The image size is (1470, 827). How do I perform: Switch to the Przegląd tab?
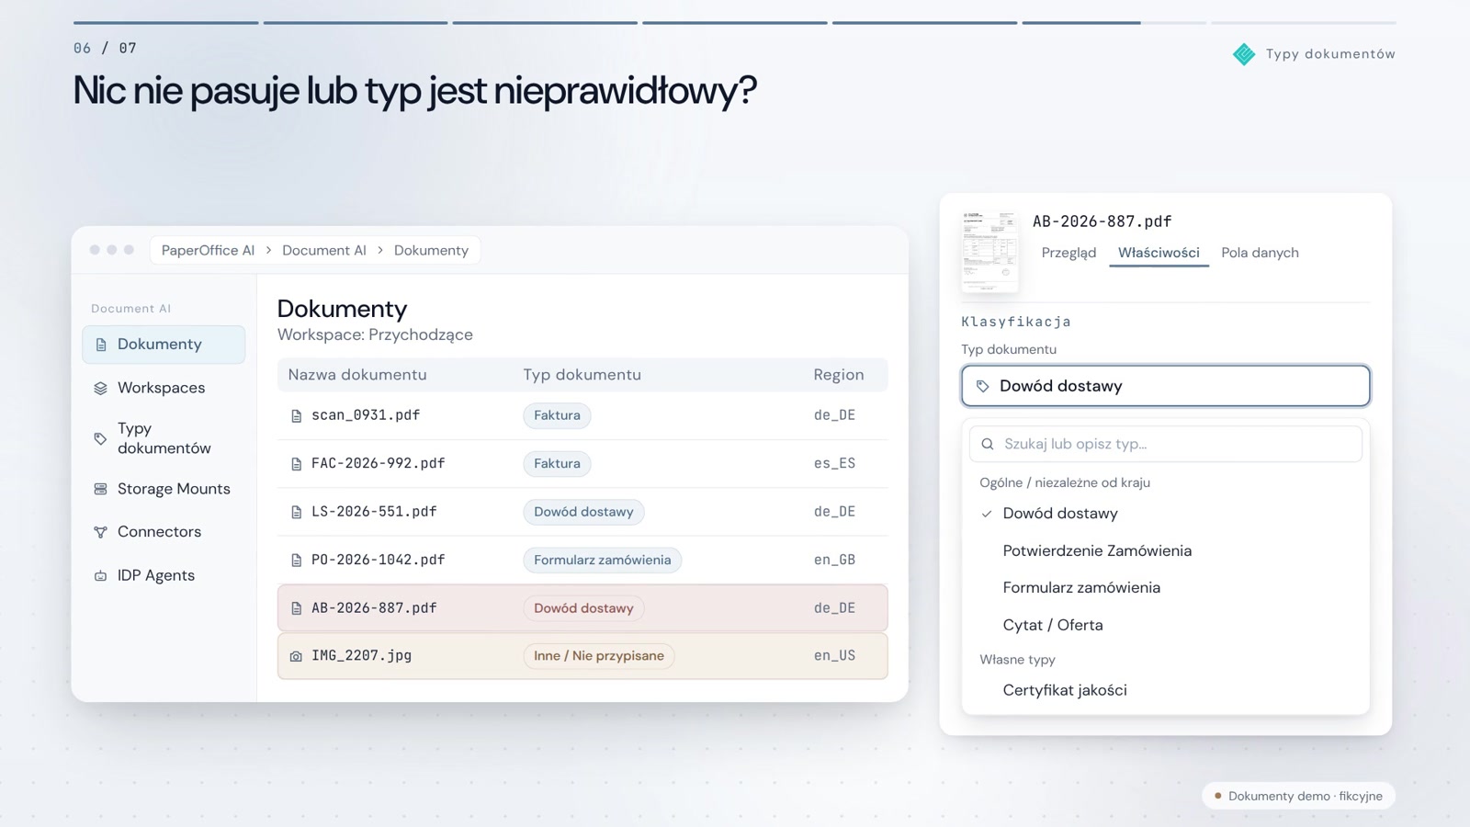[1069, 253]
